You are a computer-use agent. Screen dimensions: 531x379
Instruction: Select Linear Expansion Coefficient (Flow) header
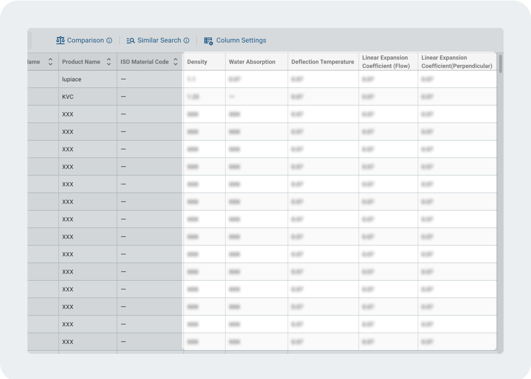pos(385,62)
